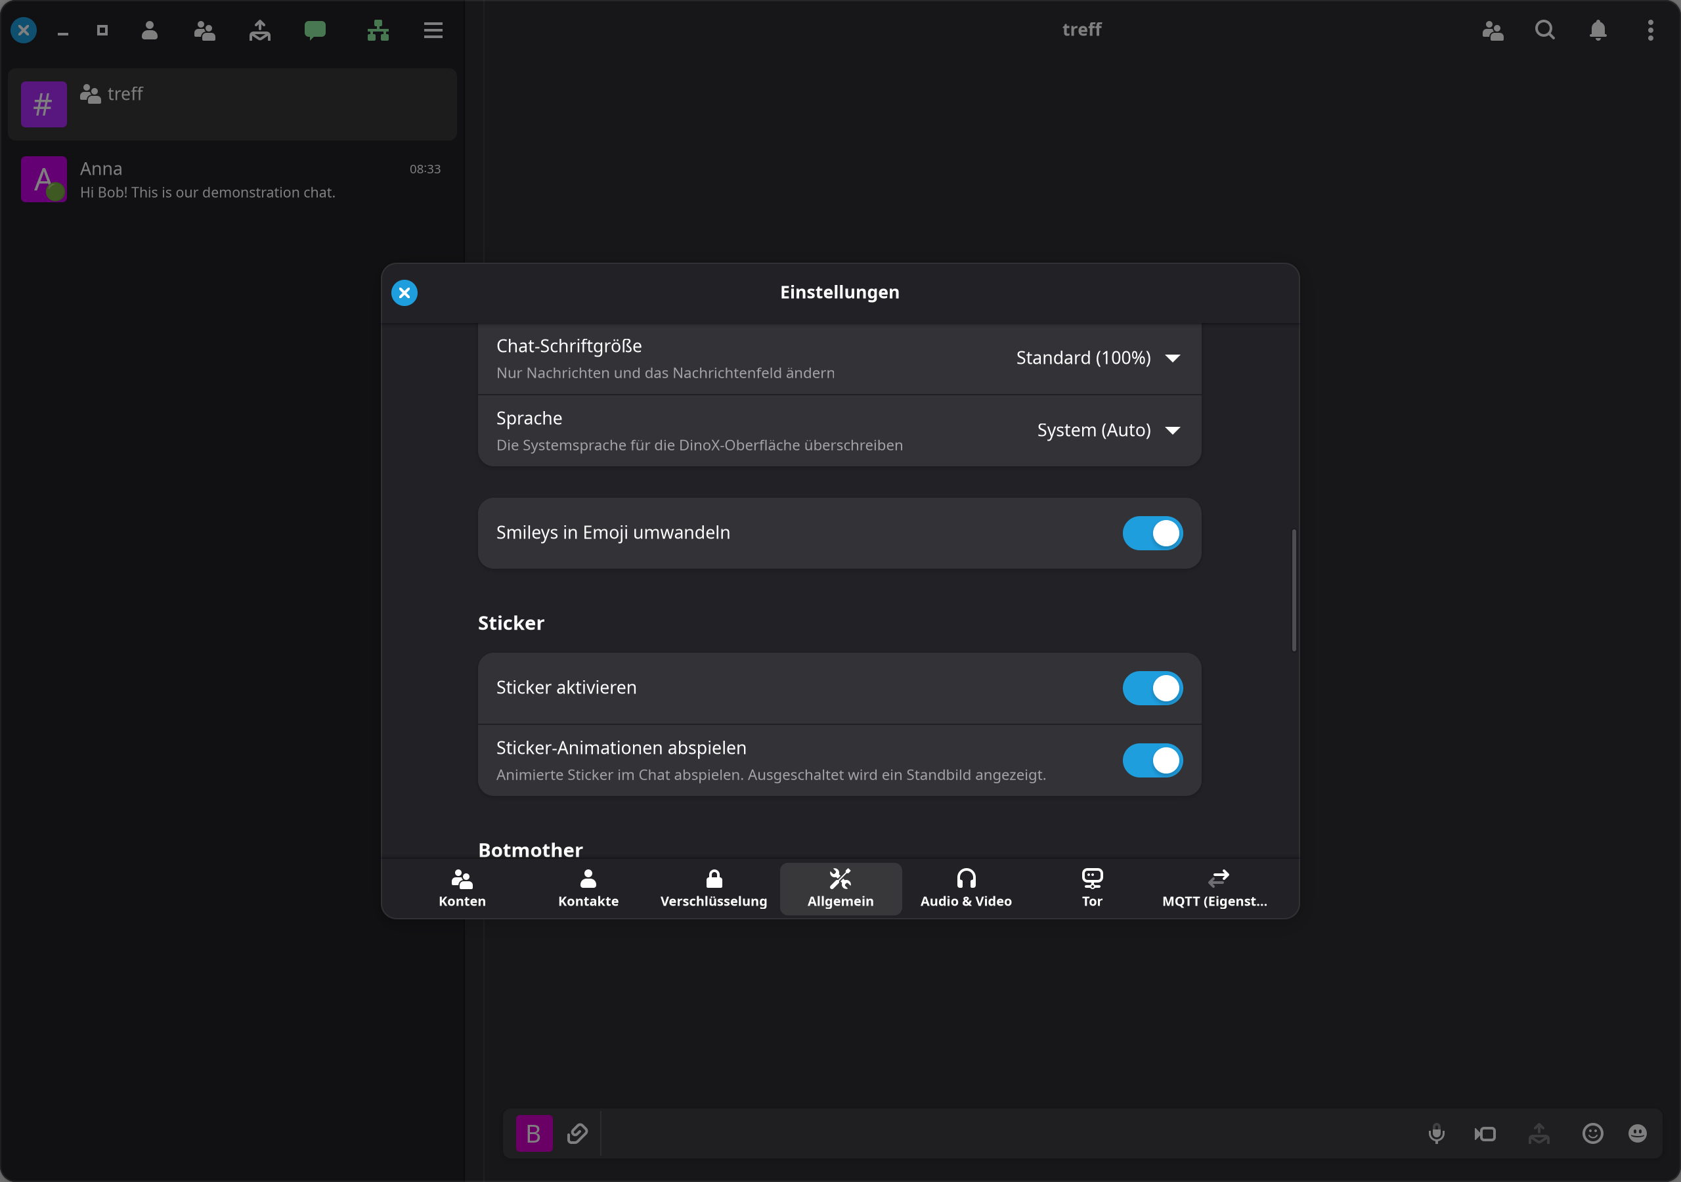This screenshot has height=1182, width=1681.
Task: Click the notification bell icon
Action: (1598, 30)
